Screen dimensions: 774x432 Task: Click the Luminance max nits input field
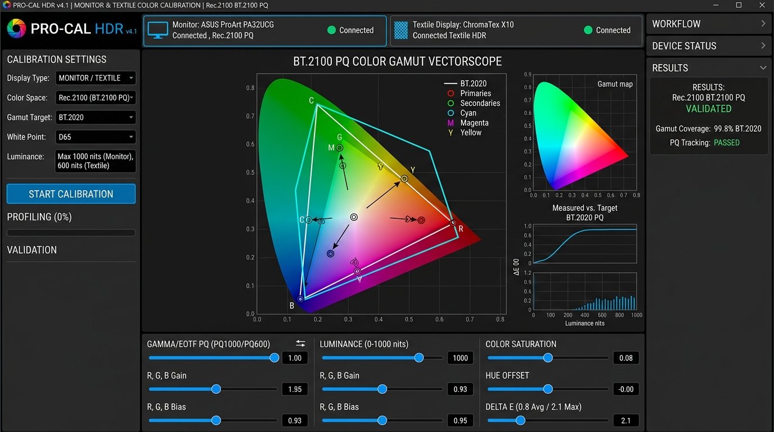[x=96, y=161]
